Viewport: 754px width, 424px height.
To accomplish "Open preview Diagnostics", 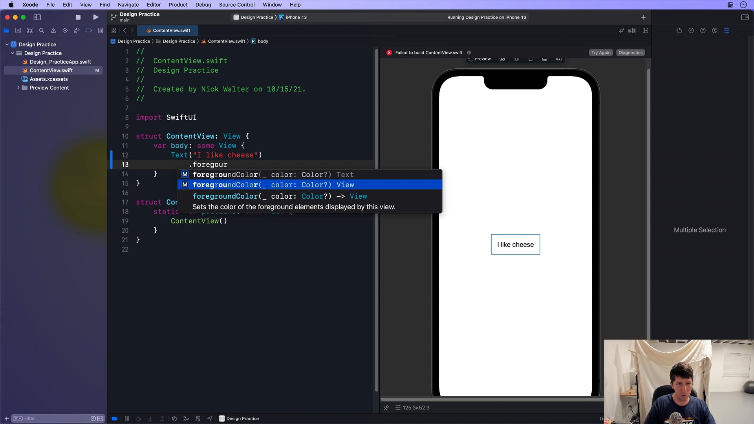I will coord(630,53).
